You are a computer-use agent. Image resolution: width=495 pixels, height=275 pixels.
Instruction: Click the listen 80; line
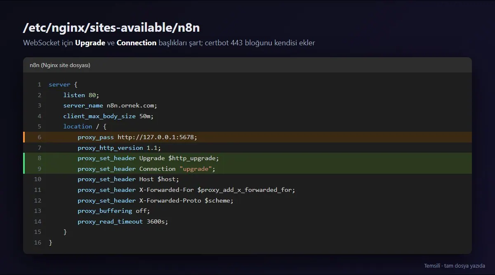[x=247, y=95]
